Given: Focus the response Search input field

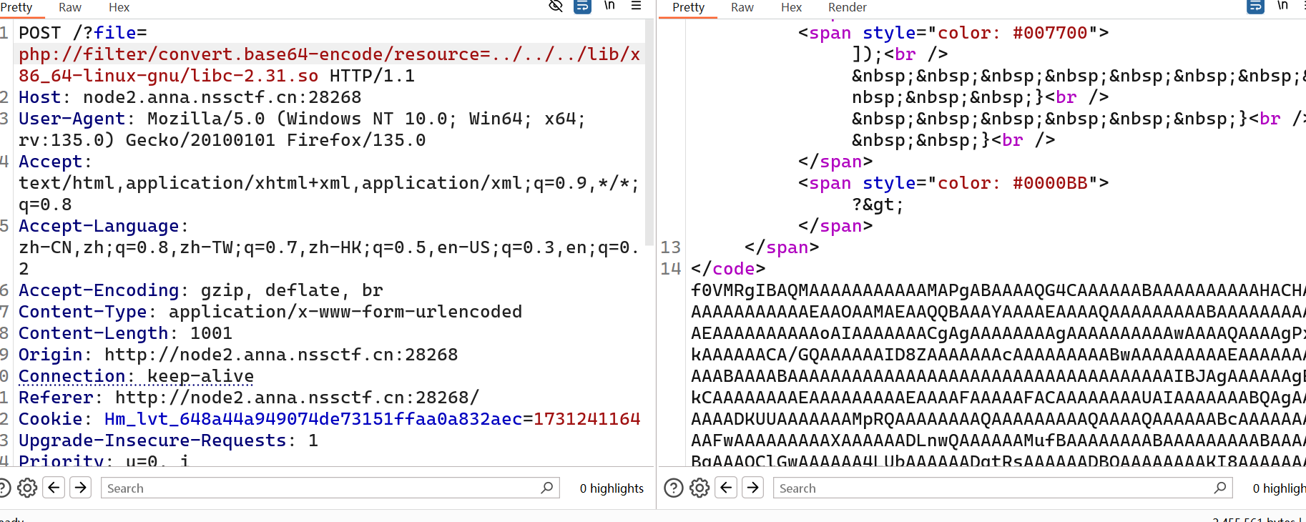Looking at the screenshot, I should click(x=1003, y=488).
